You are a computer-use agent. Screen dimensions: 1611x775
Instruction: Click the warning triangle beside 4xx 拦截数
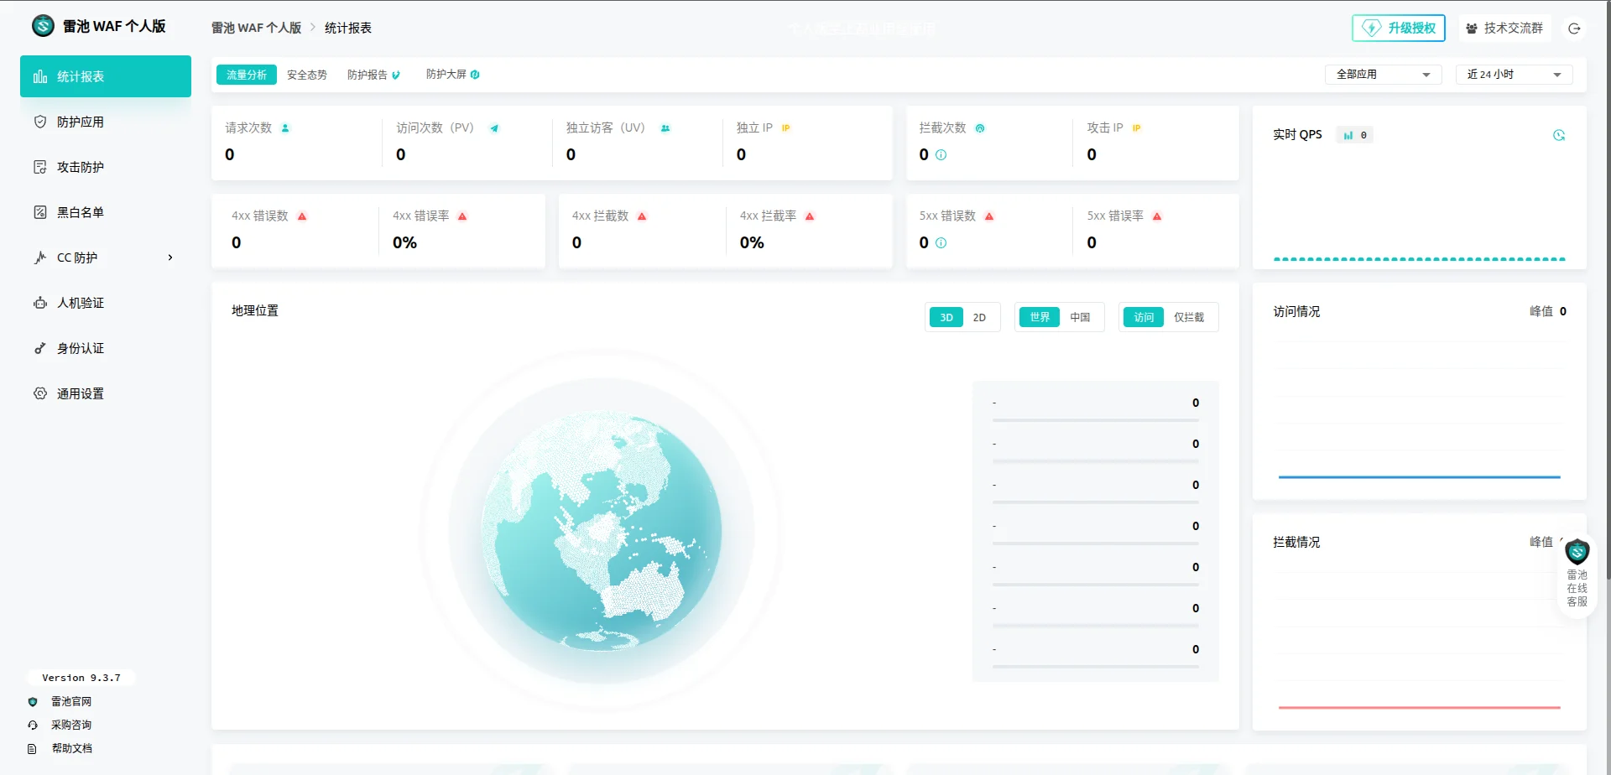click(x=642, y=216)
